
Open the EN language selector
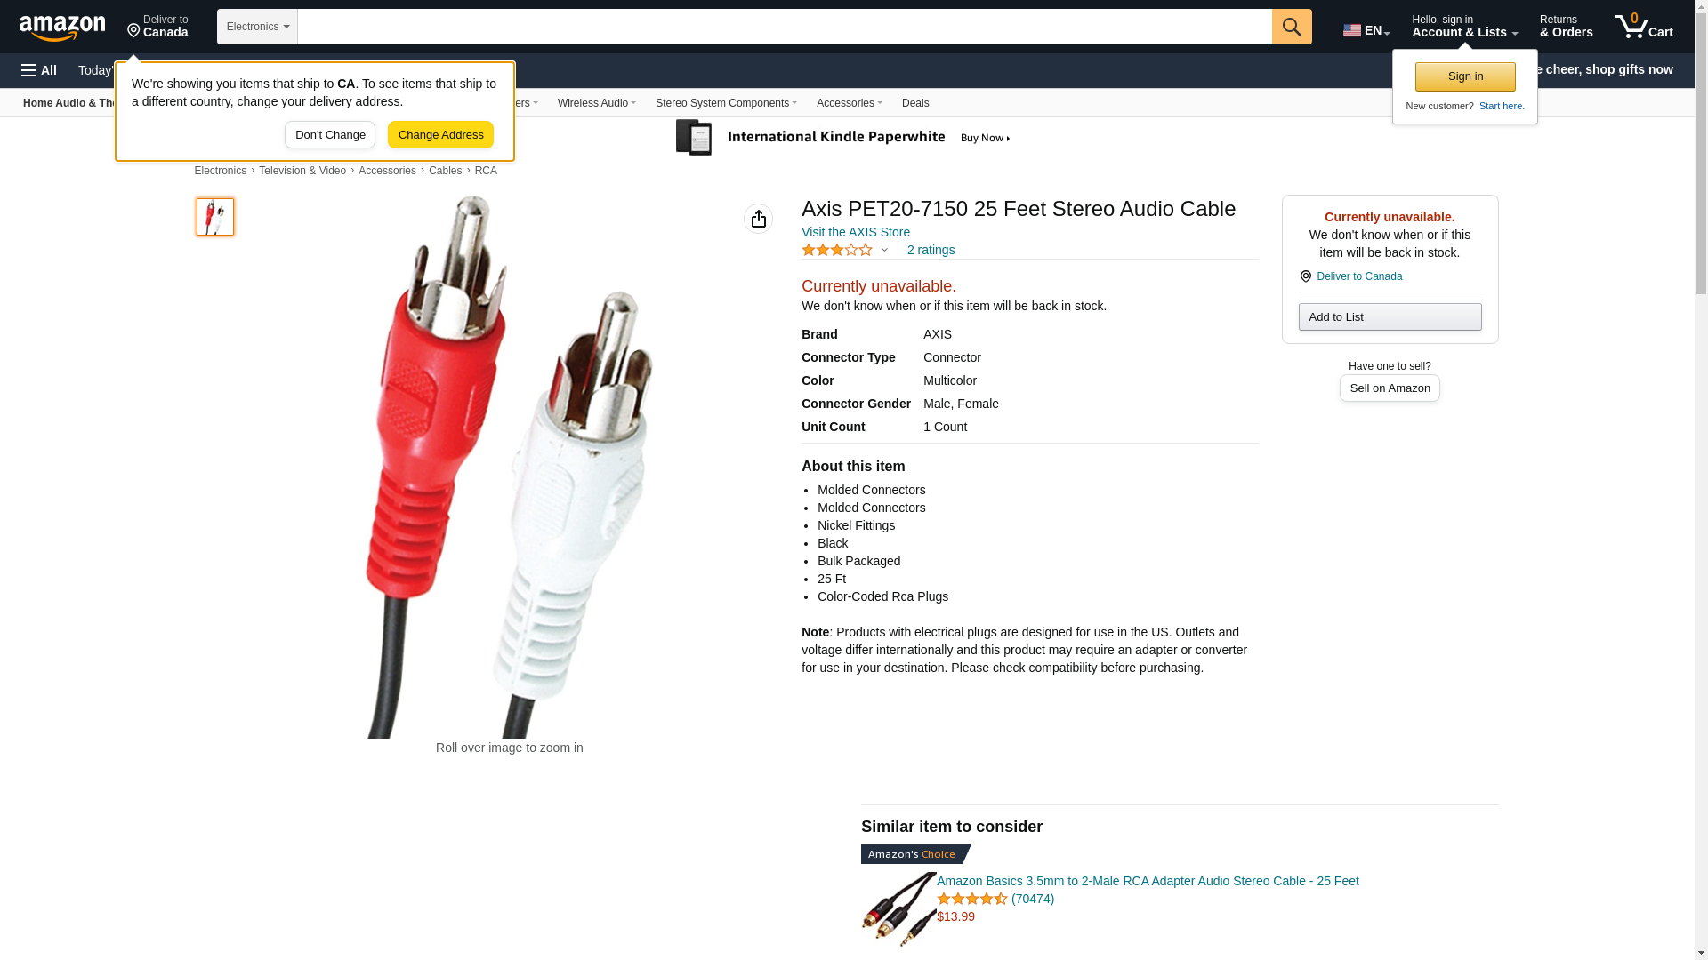click(x=1366, y=29)
